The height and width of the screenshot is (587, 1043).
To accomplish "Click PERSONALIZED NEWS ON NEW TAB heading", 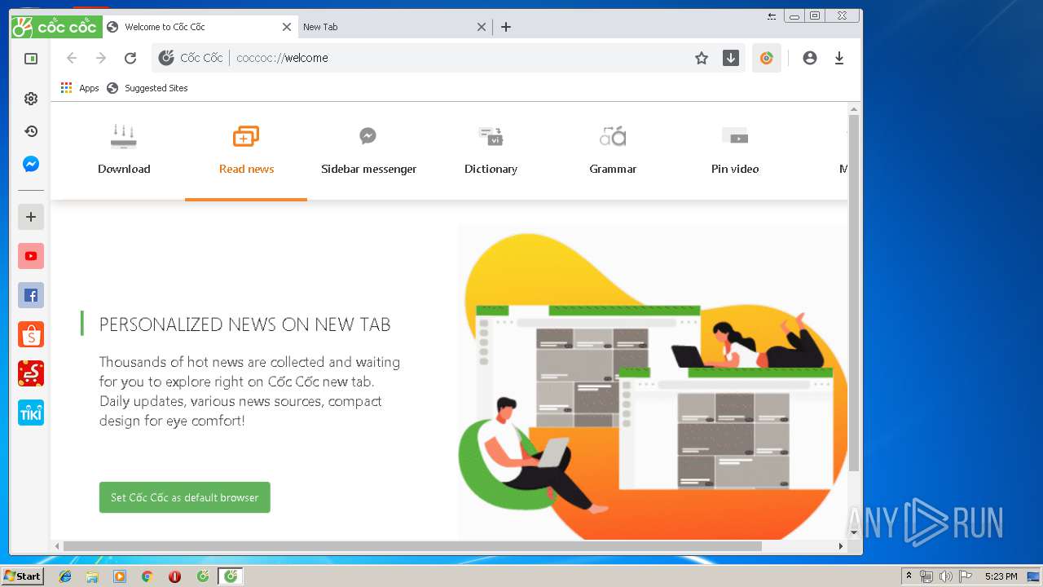I will 245,324.
